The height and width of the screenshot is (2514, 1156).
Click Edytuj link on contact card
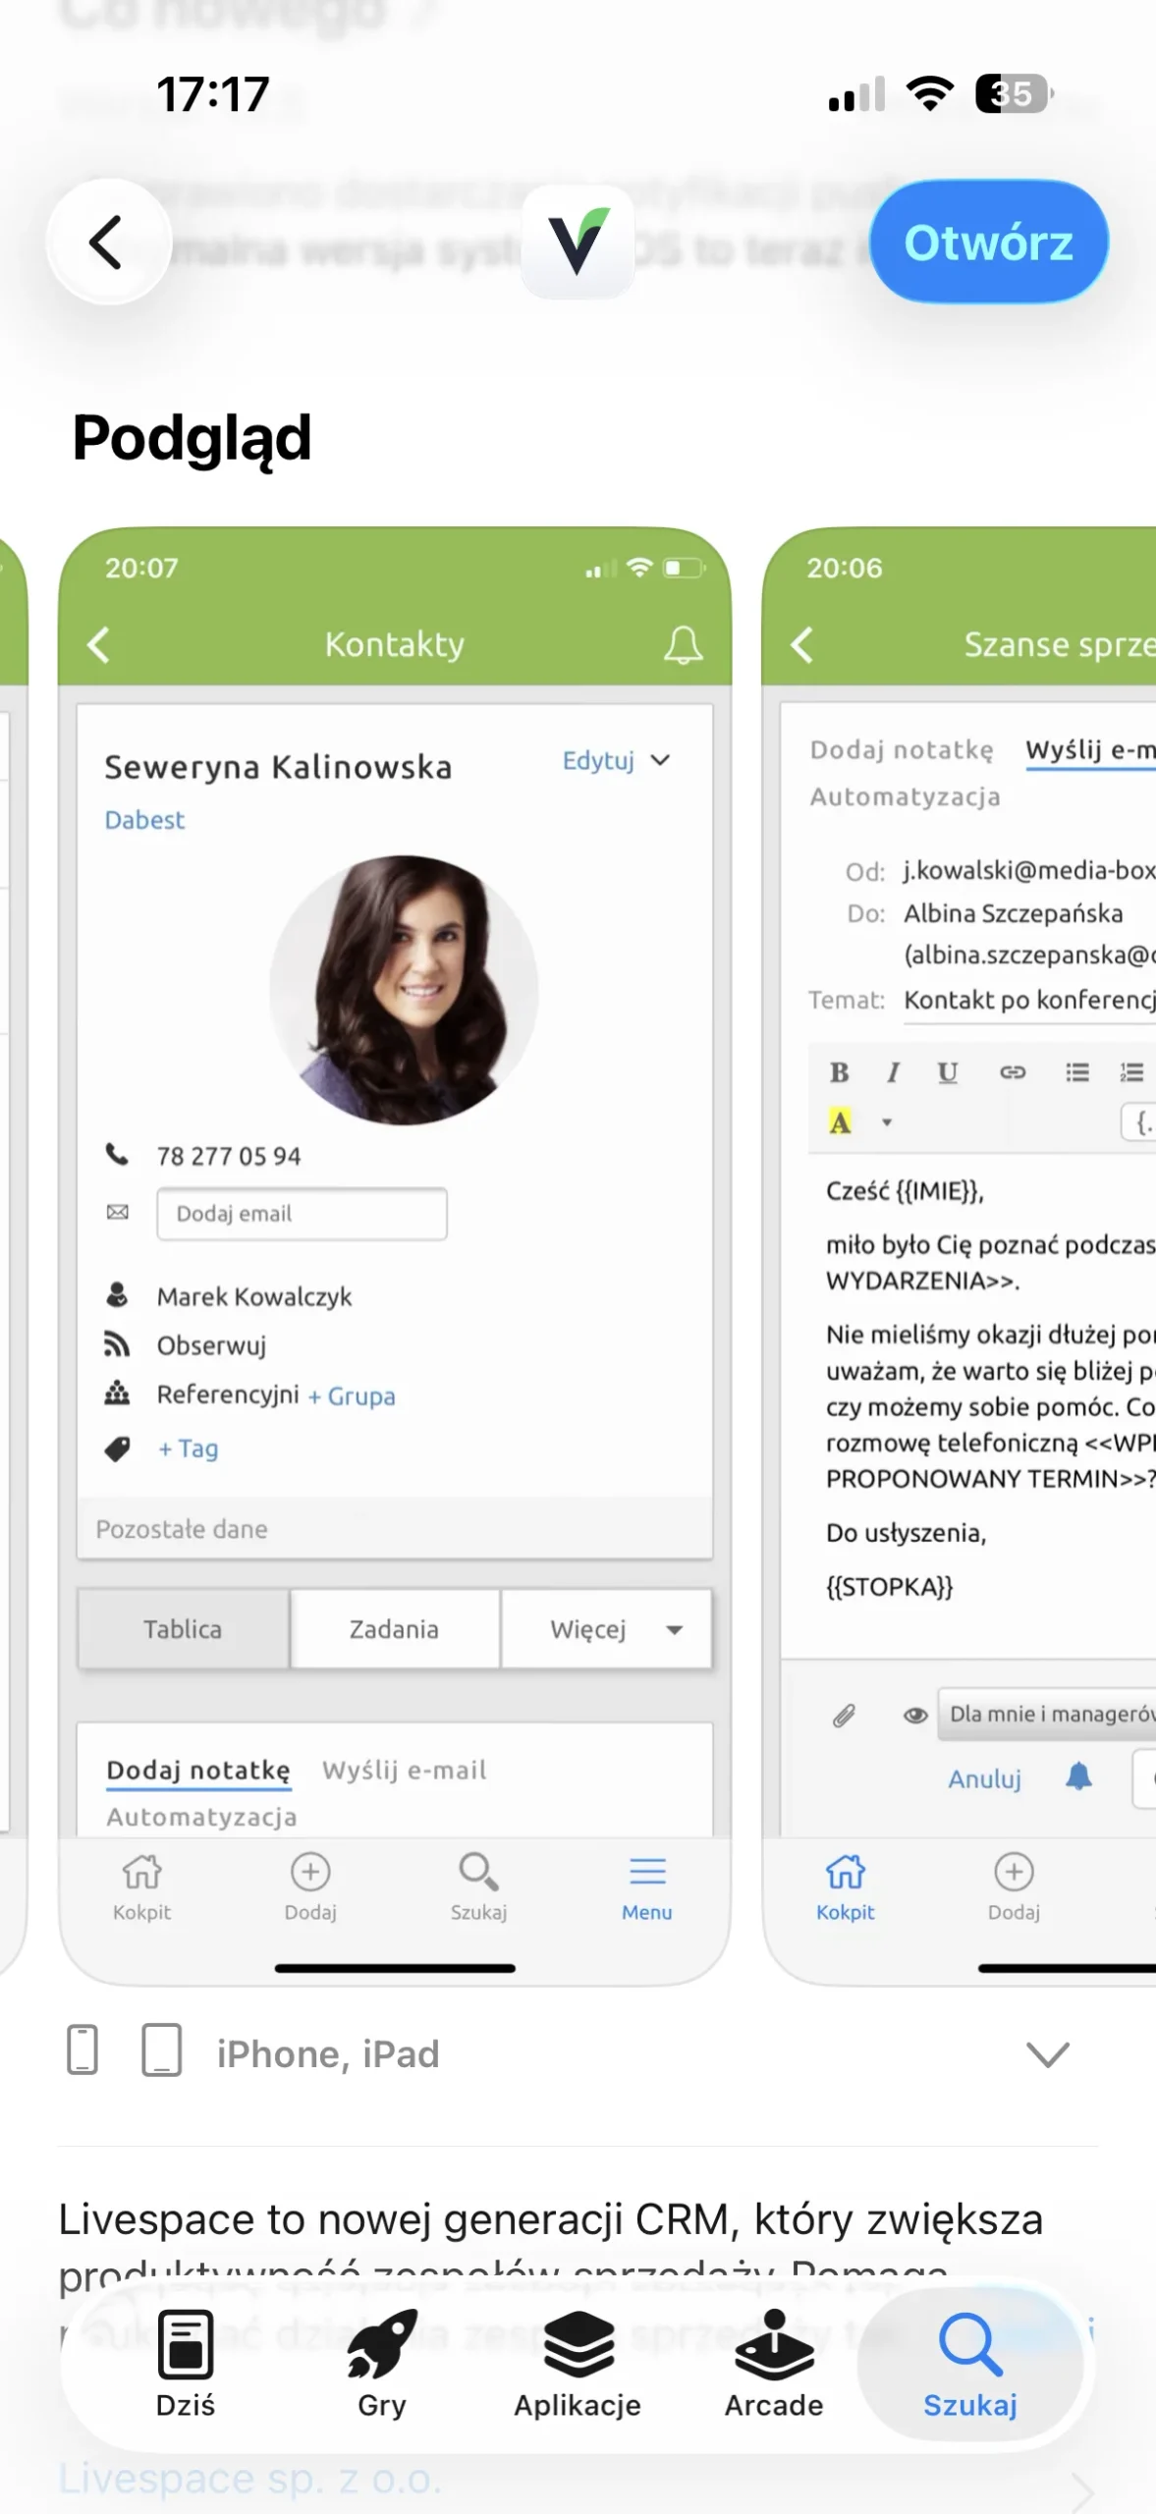598,761
